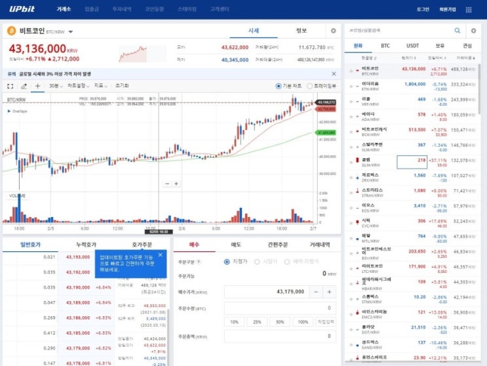The height and width of the screenshot is (366, 487).
Task: Open the Exchange top menu item
Action: [64, 9]
